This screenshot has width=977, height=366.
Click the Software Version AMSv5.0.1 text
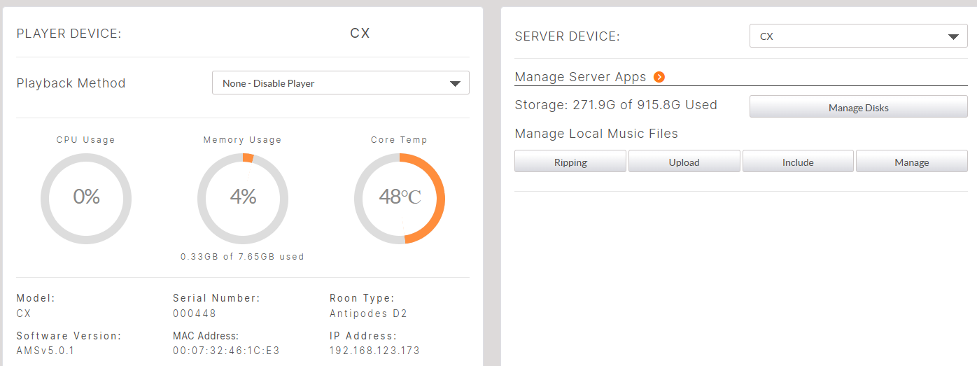click(45, 351)
